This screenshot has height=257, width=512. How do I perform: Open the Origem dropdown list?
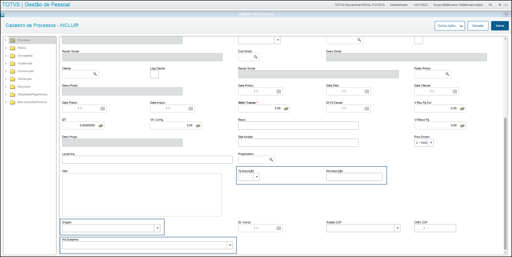[157, 228]
